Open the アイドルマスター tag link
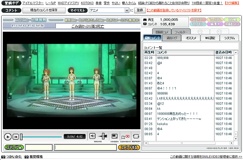Image resolution: width=243 pixels, height=160 pixels. (x=33, y=3)
